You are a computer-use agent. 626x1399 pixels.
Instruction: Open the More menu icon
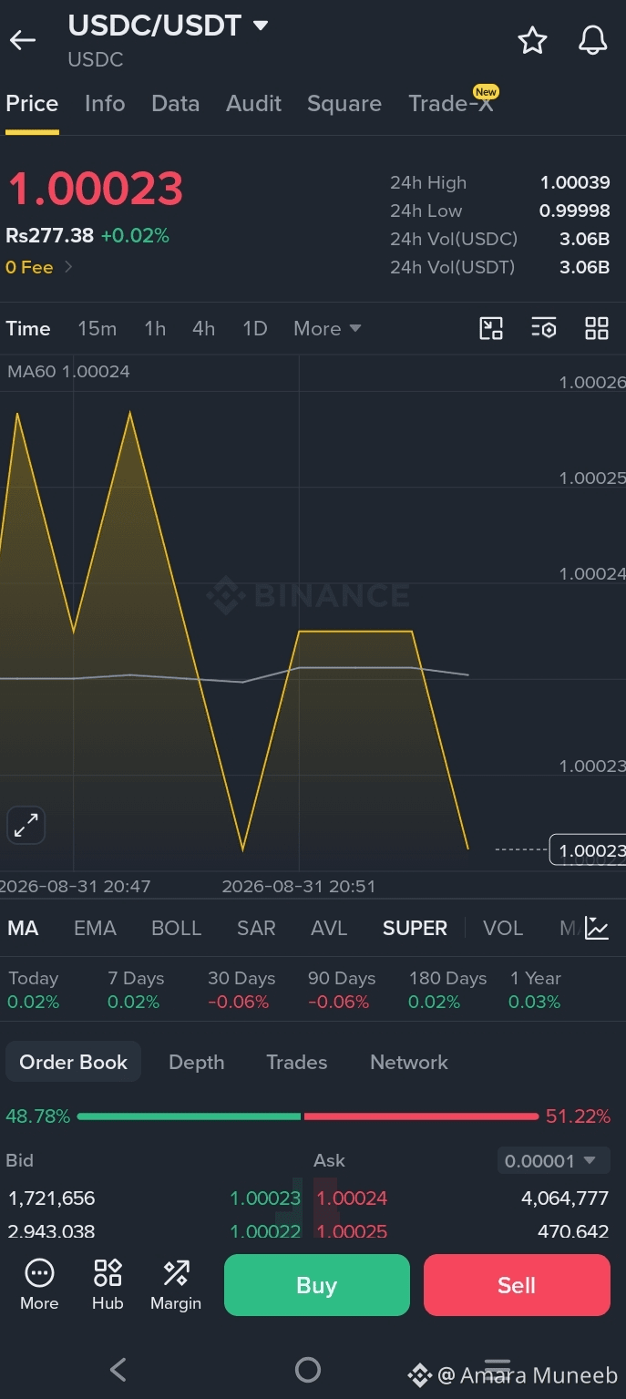39,1285
